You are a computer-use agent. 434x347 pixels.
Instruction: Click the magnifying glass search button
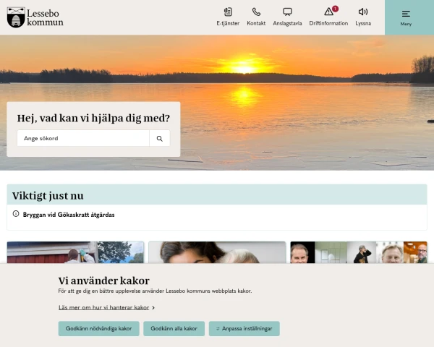coord(160,138)
